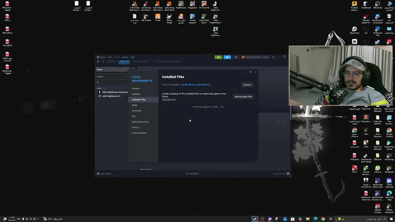395x222 pixels.
Task: Select Controller in properties sidebar
Action: point(137,111)
